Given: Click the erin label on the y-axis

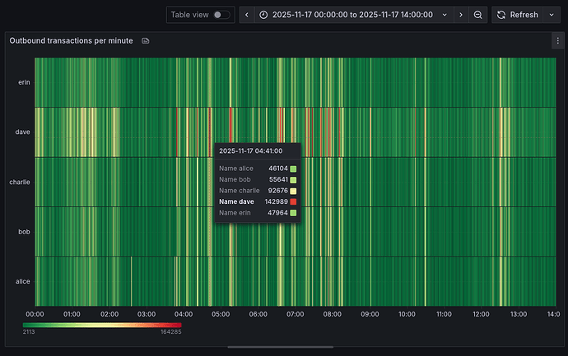Looking at the screenshot, I should click(x=24, y=82).
